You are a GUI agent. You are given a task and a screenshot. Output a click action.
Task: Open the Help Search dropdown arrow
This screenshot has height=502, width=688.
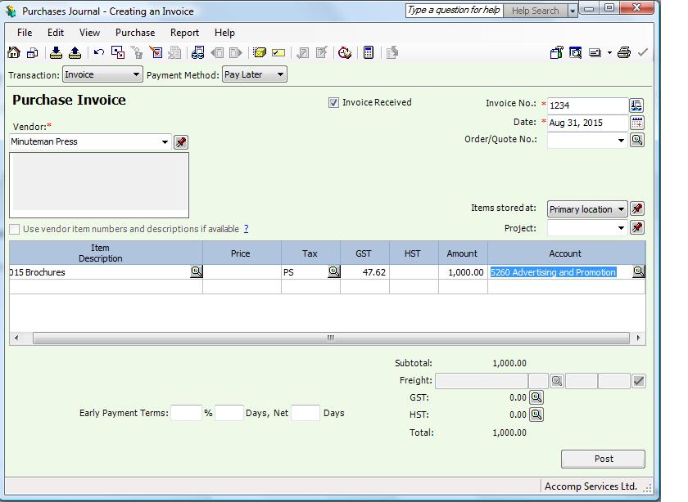coord(573,11)
